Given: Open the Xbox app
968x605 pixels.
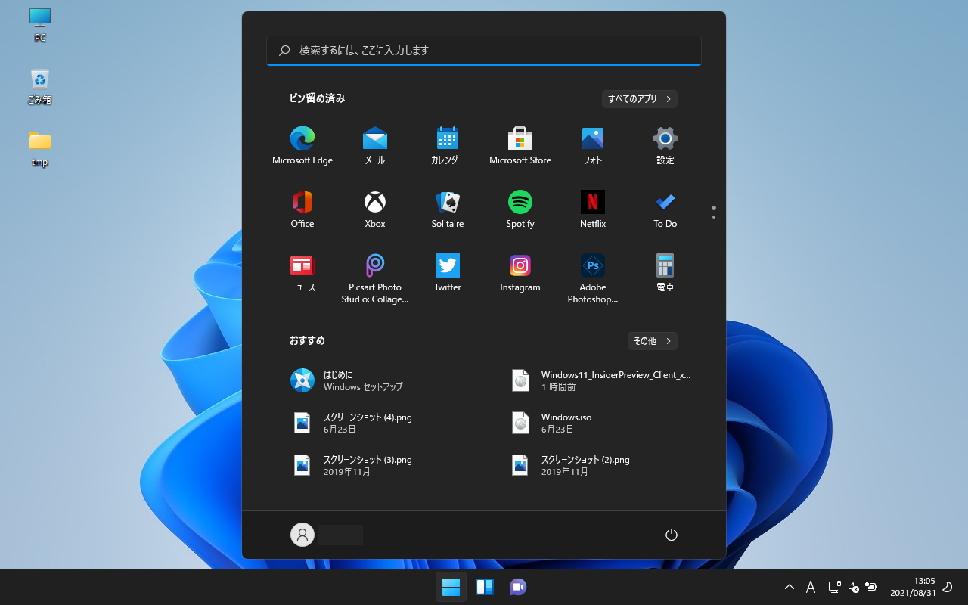Looking at the screenshot, I should pos(375,209).
